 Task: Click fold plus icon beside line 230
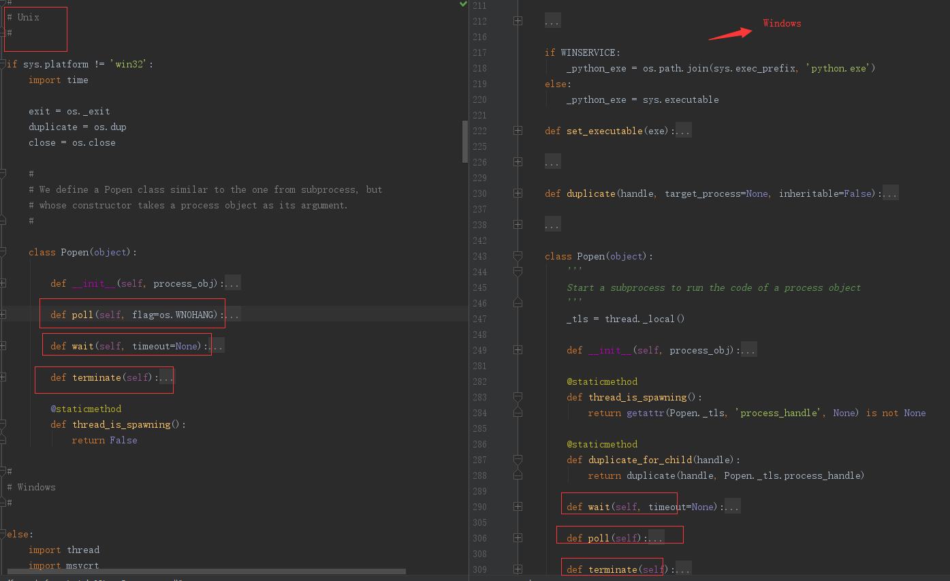click(x=518, y=193)
